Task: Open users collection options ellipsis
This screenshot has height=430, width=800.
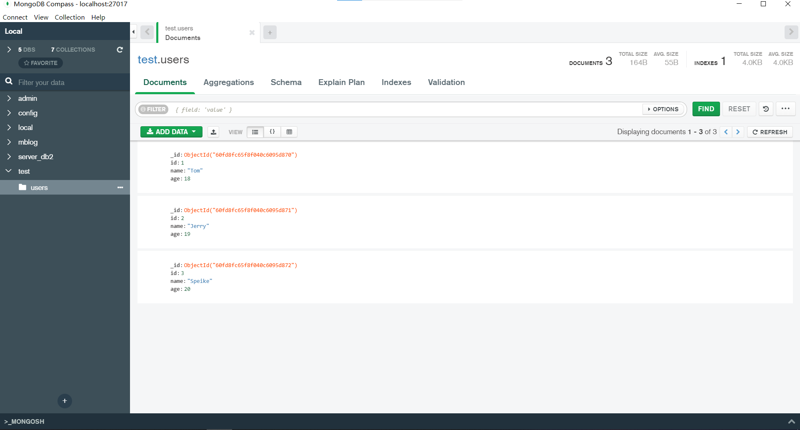Action: (120, 187)
